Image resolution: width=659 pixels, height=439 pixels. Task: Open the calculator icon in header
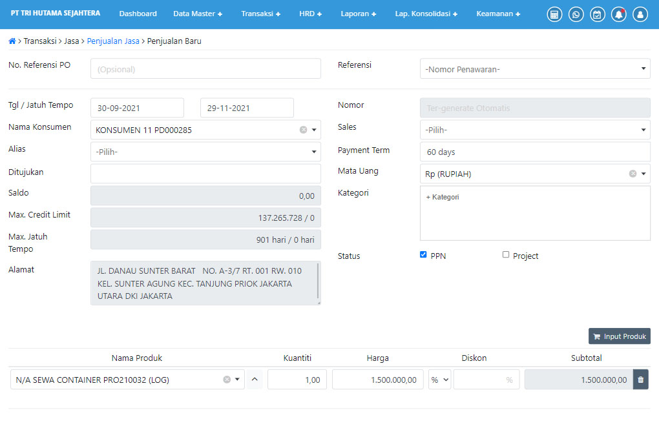pyautogui.click(x=554, y=14)
